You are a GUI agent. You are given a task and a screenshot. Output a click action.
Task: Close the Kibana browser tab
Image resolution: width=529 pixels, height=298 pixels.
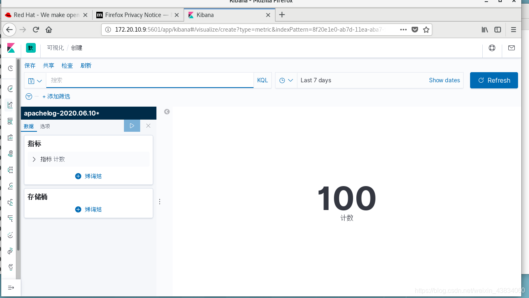(x=268, y=15)
